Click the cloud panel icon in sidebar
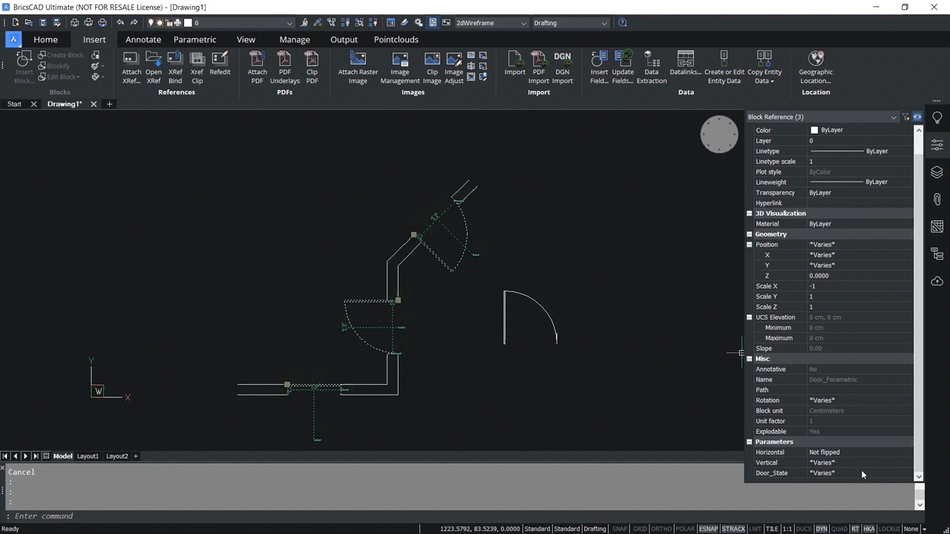This screenshot has height=534, width=950. click(937, 281)
